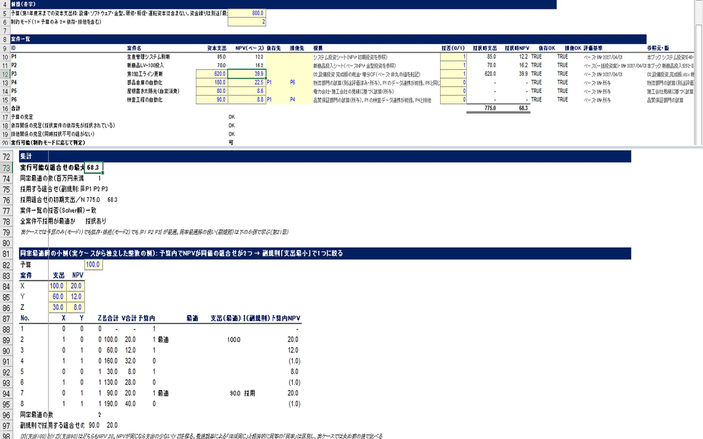Select row header 16 for the 合計 row

[5, 108]
